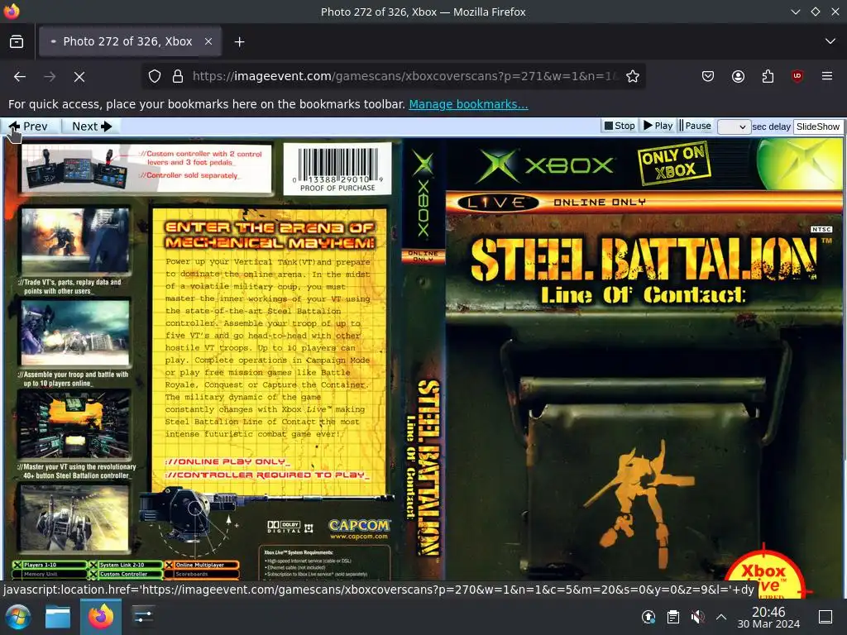Open the Extensions menu

click(768, 77)
